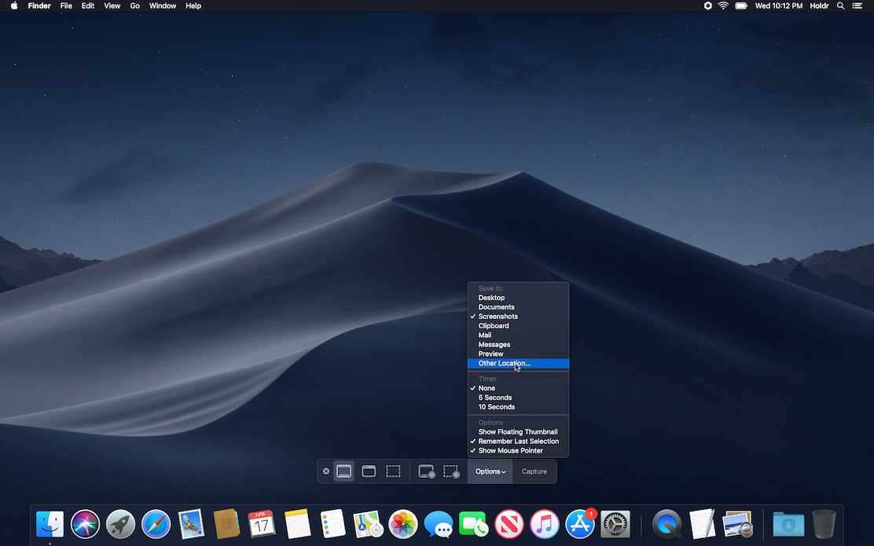
Task: Open Contacts book icon in Dock
Action: tap(226, 524)
